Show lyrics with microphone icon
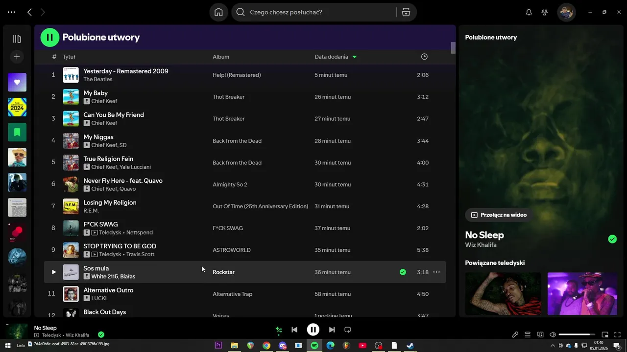Viewport: 627px width, 352px height. click(515, 335)
